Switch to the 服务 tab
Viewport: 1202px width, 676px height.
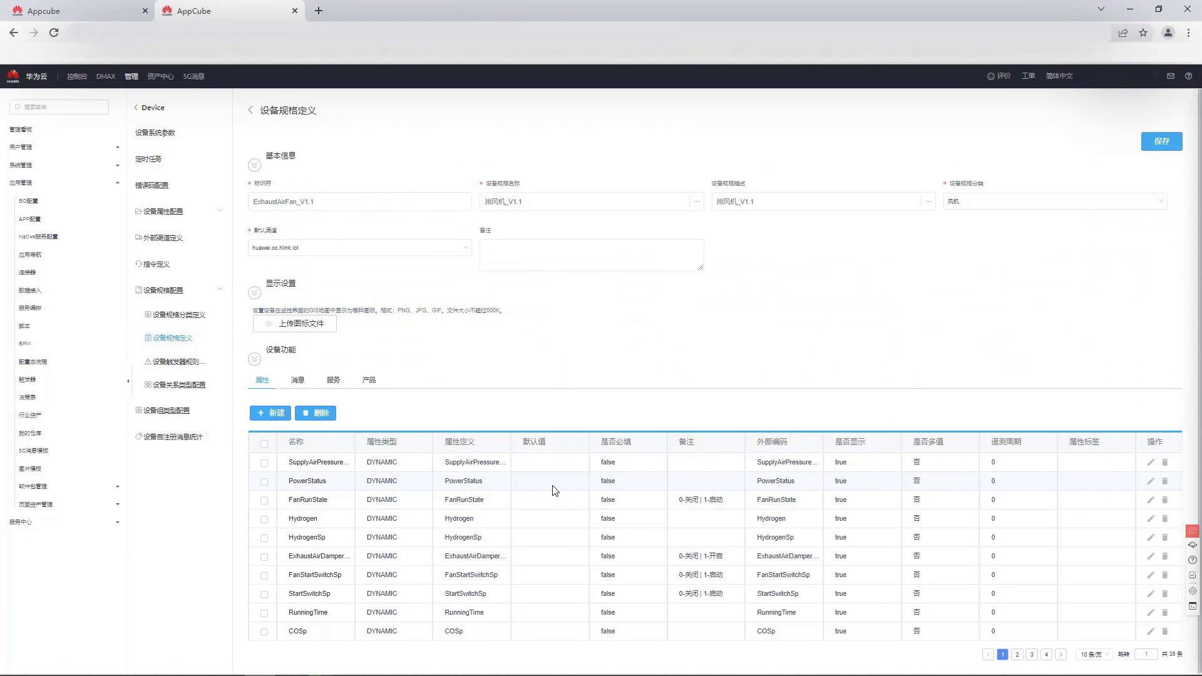333,380
